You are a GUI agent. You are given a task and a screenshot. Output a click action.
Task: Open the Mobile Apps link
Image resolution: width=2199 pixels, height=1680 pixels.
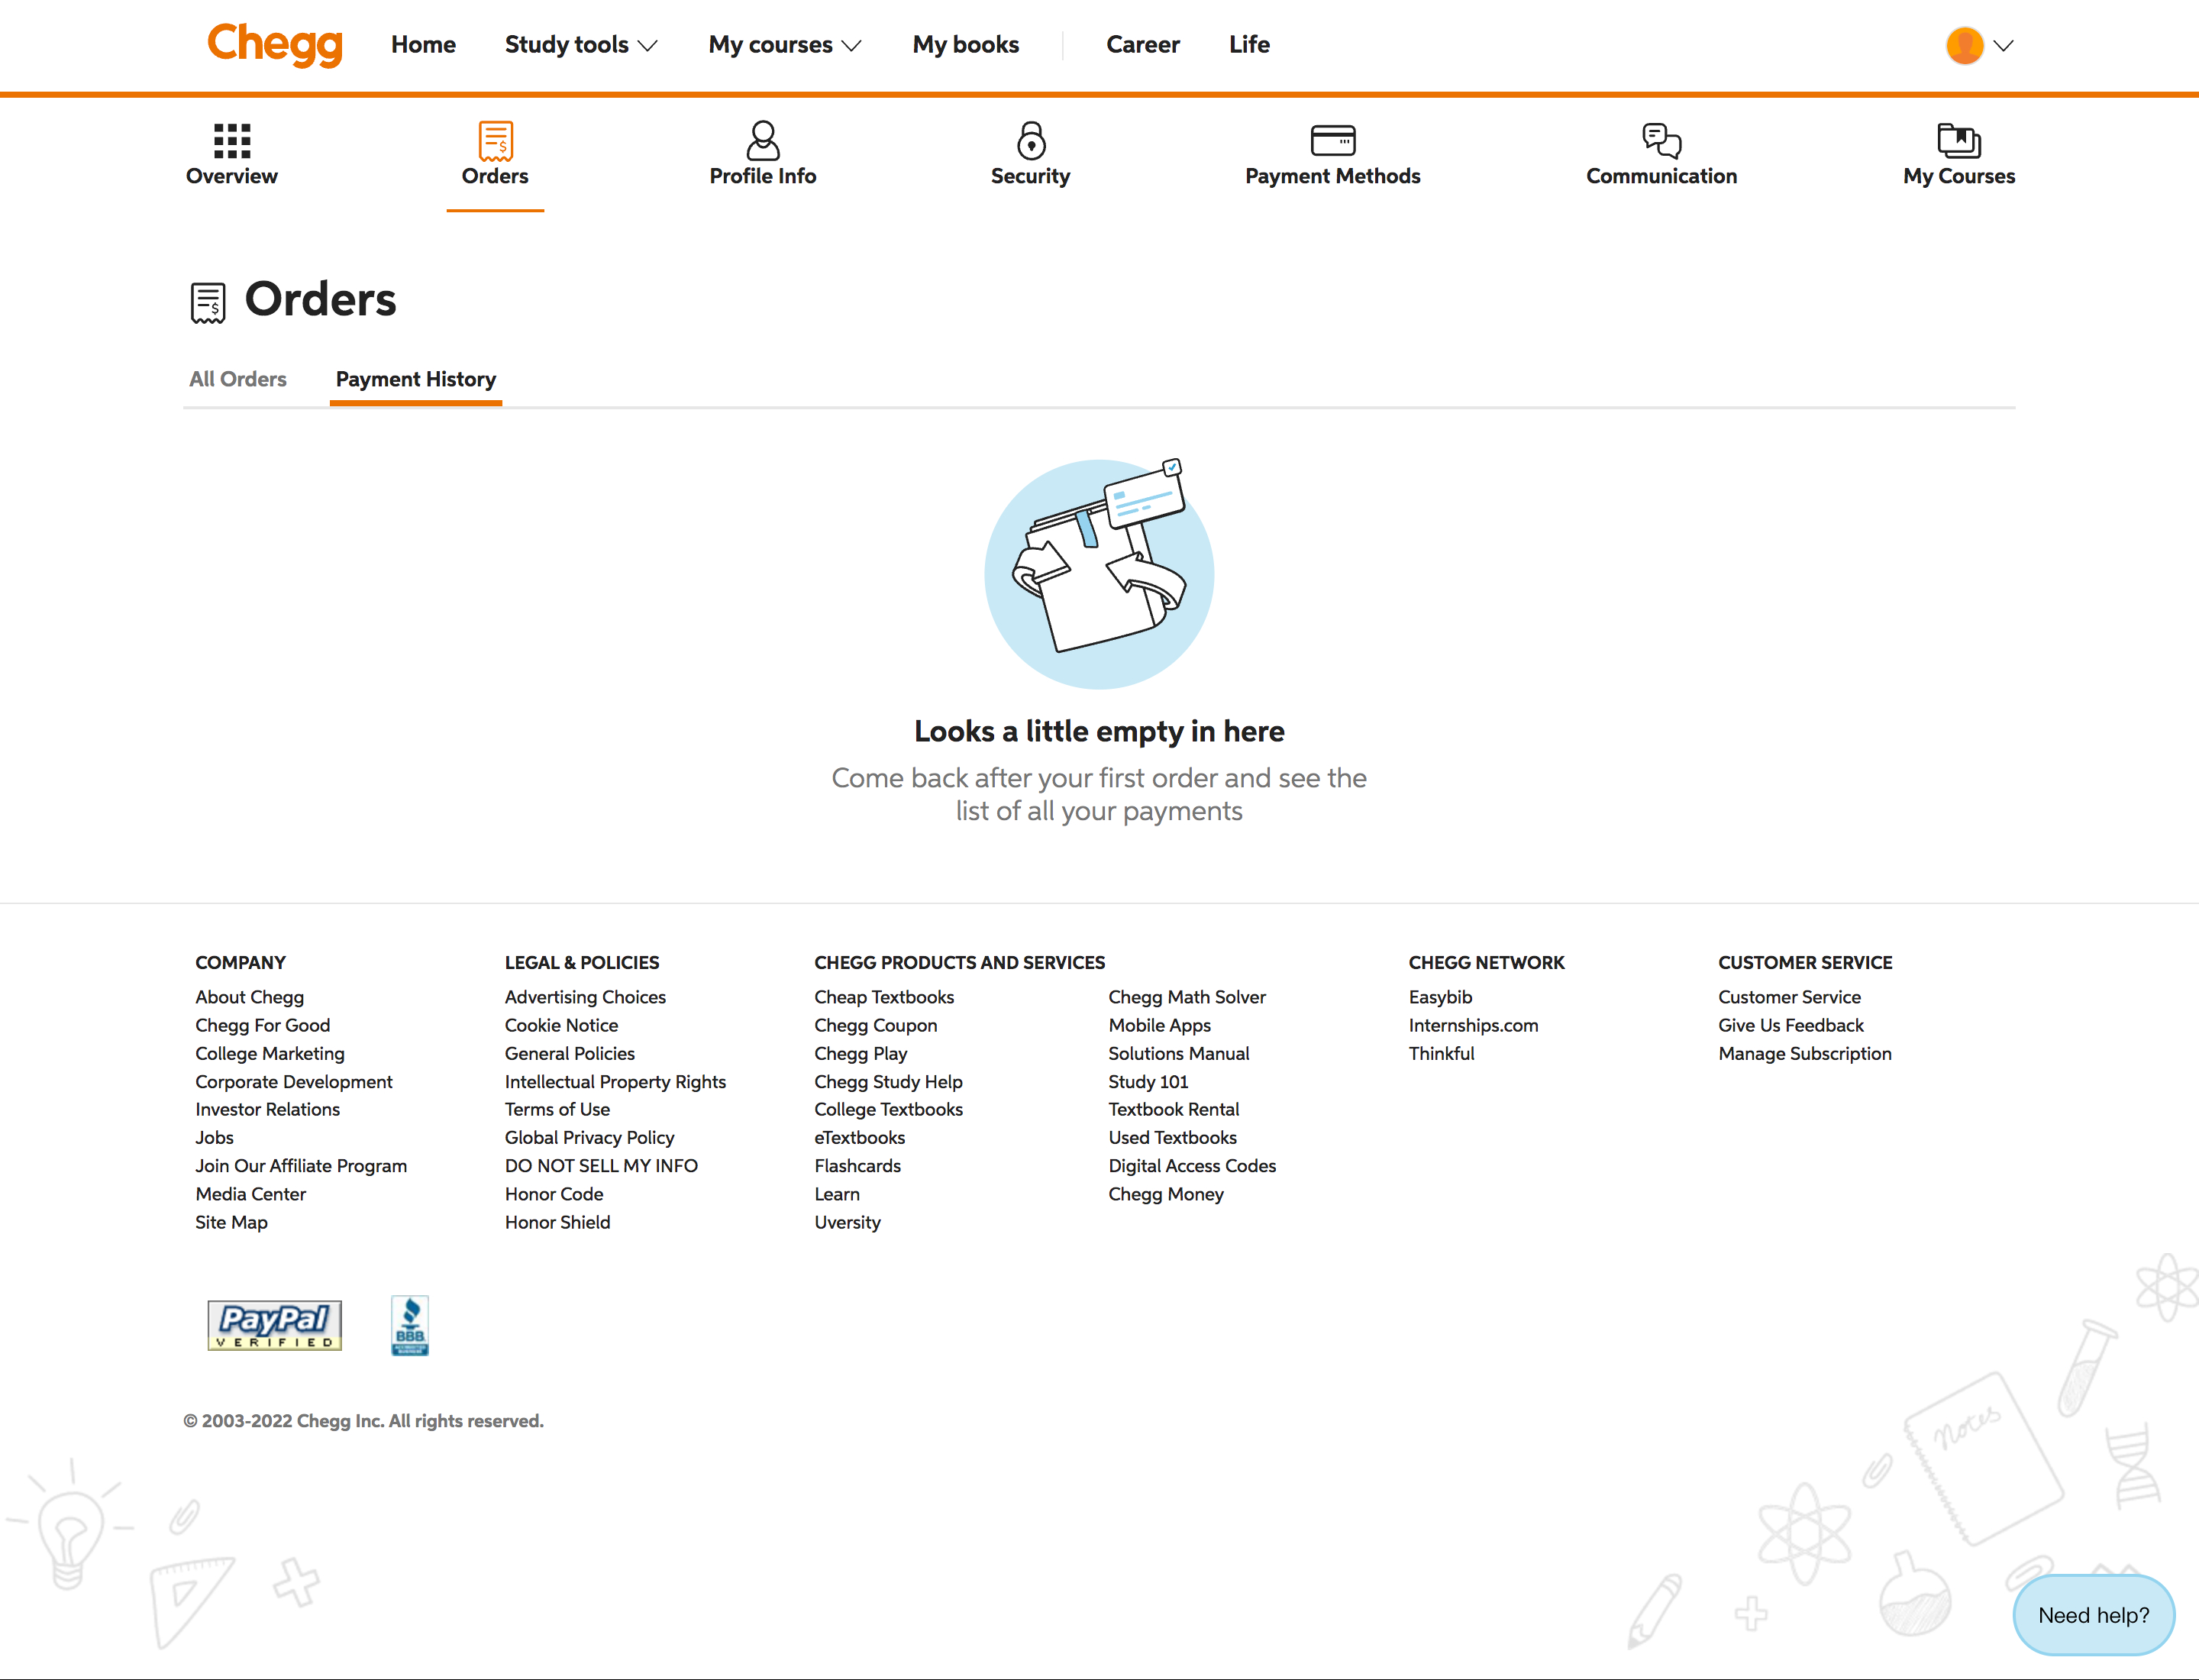1160,1025
